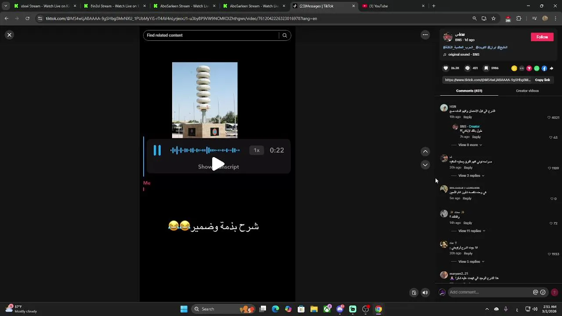Screen dimensions: 562x316
Task: Like HSN's comment with 4021 likes
Action: click(549, 118)
